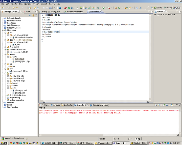Switch to the DDMS perspective
The image size is (182, 145).
[158, 8]
